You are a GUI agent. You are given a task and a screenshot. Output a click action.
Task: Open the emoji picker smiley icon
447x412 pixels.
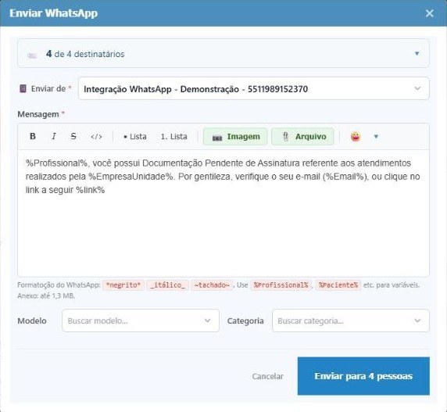tap(356, 137)
